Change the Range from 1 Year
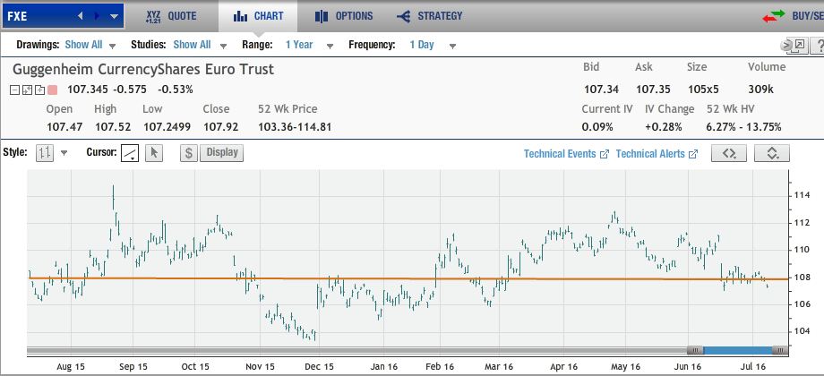This screenshot has height=376, width=824. coord(310,45)
